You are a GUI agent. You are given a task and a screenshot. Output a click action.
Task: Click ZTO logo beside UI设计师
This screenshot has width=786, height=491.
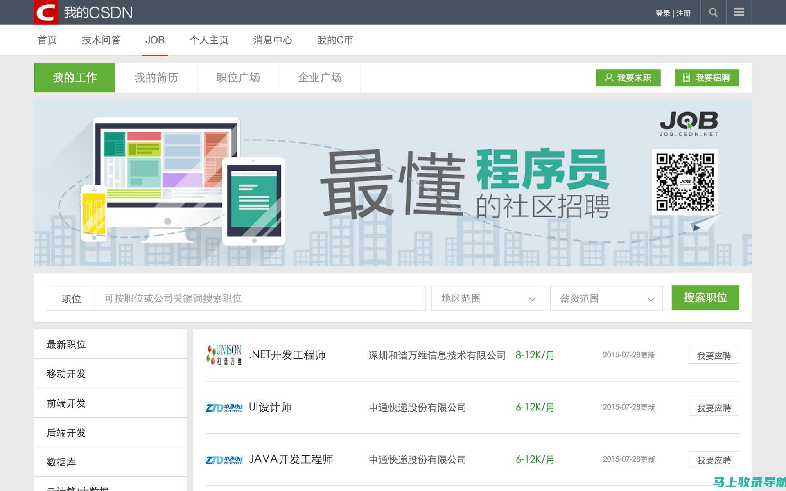224,408
